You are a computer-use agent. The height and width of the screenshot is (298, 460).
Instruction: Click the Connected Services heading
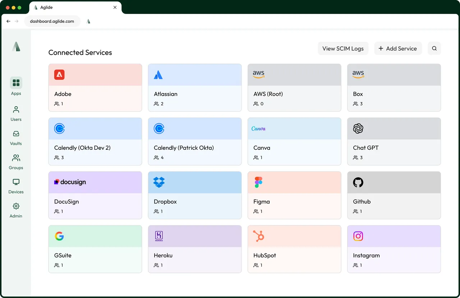pyautogui.click(x=80, y=52)
